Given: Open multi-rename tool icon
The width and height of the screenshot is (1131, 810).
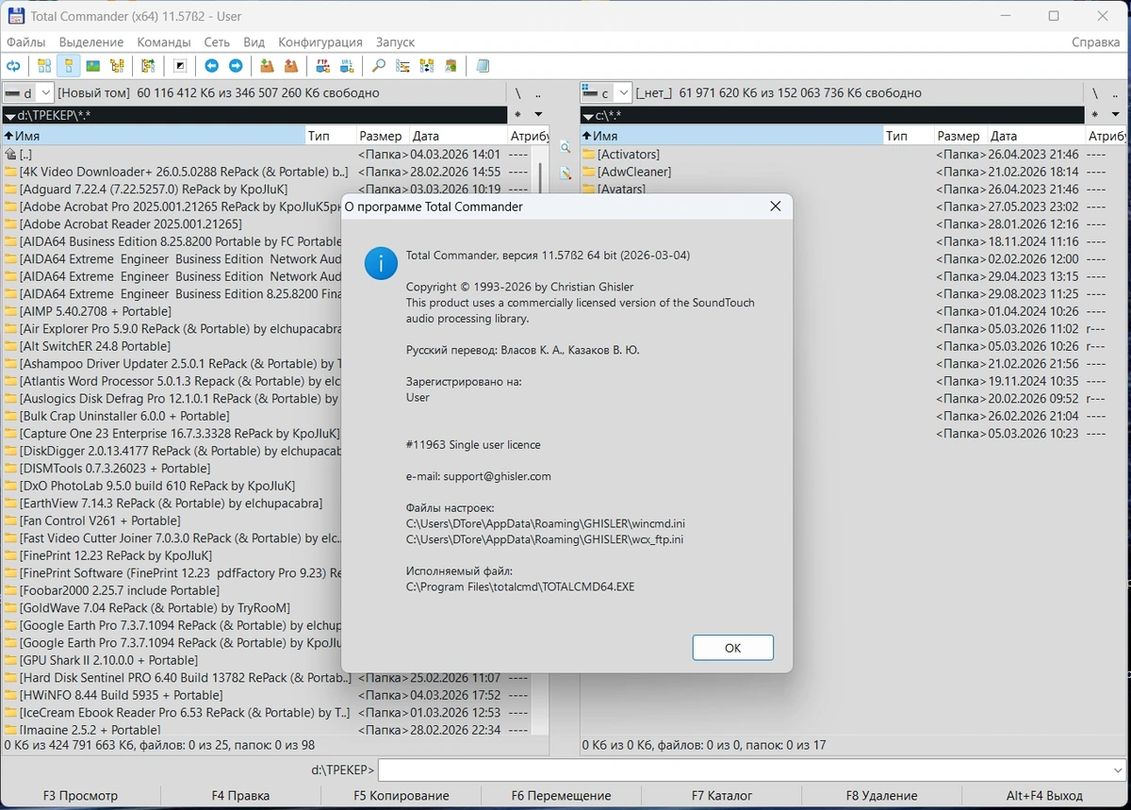Looking at the screenshot, I should [402, 66].
